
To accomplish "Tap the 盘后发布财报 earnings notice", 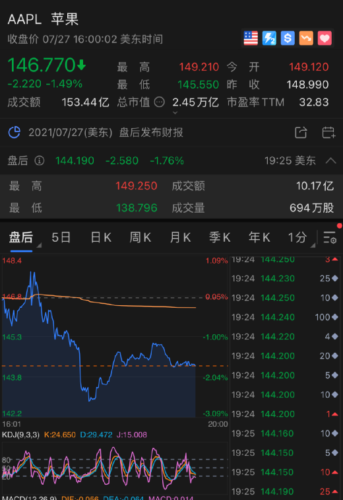I will 151,132.
